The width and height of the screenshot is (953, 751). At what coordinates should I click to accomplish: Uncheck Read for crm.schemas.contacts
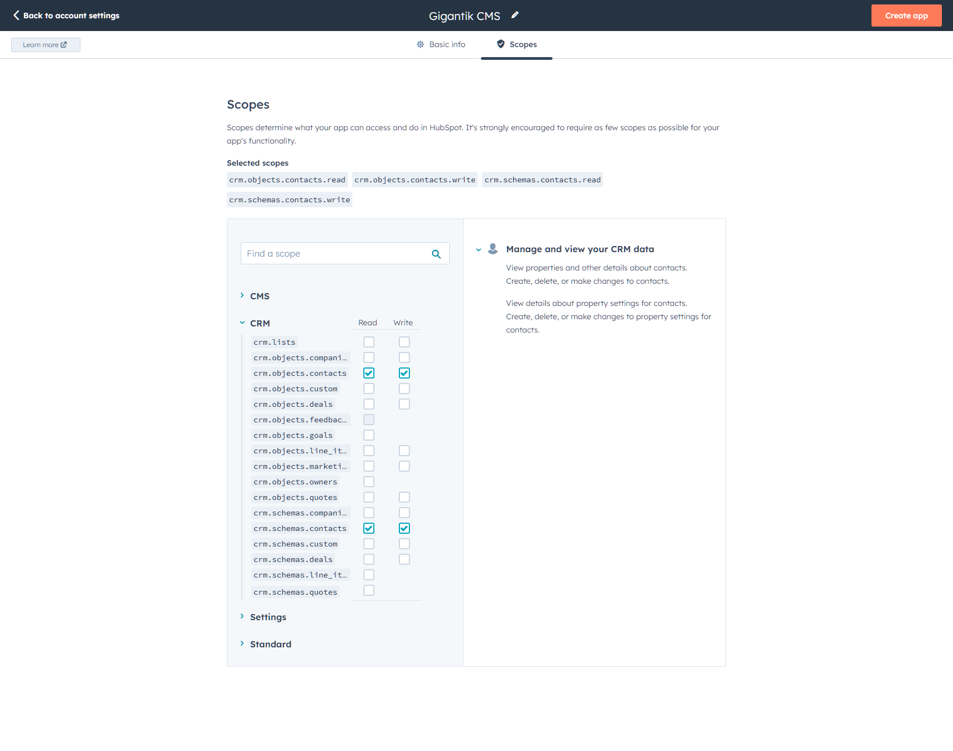point(369,528)
